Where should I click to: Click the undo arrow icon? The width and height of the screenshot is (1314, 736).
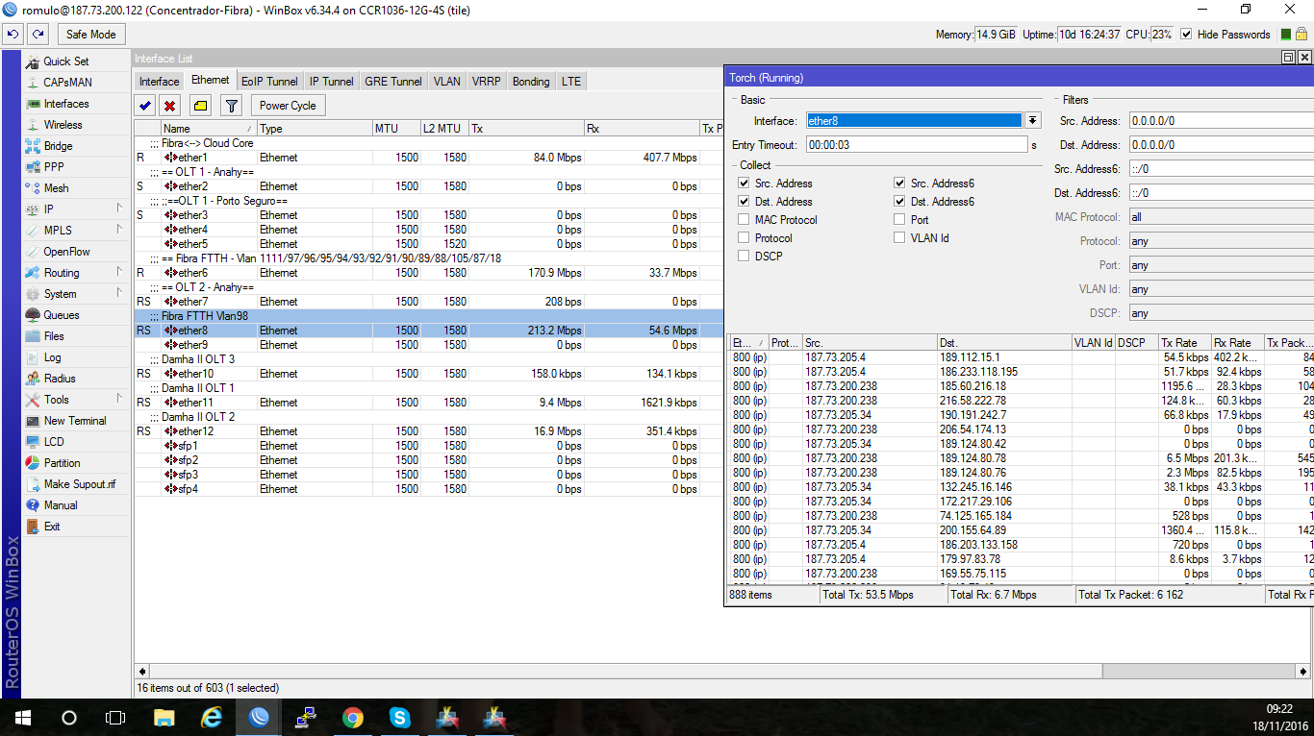pyautogui.click(x=13, y=35)
